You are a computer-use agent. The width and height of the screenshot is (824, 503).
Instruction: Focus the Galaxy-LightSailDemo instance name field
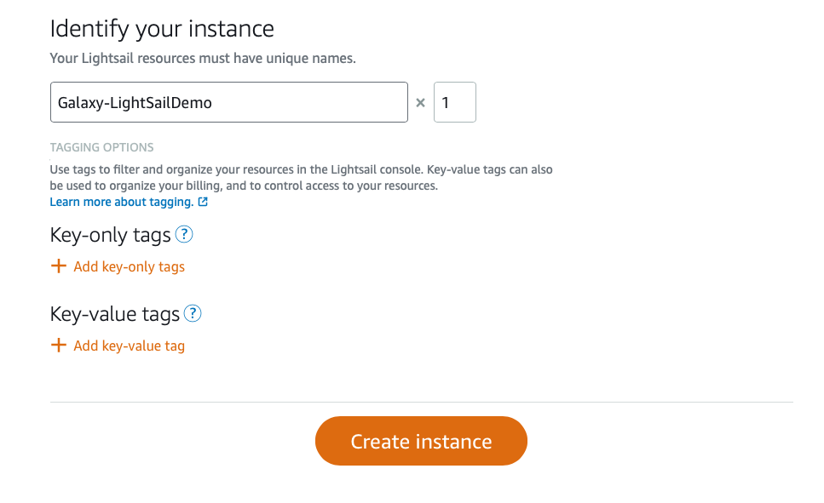pos(229,102)
